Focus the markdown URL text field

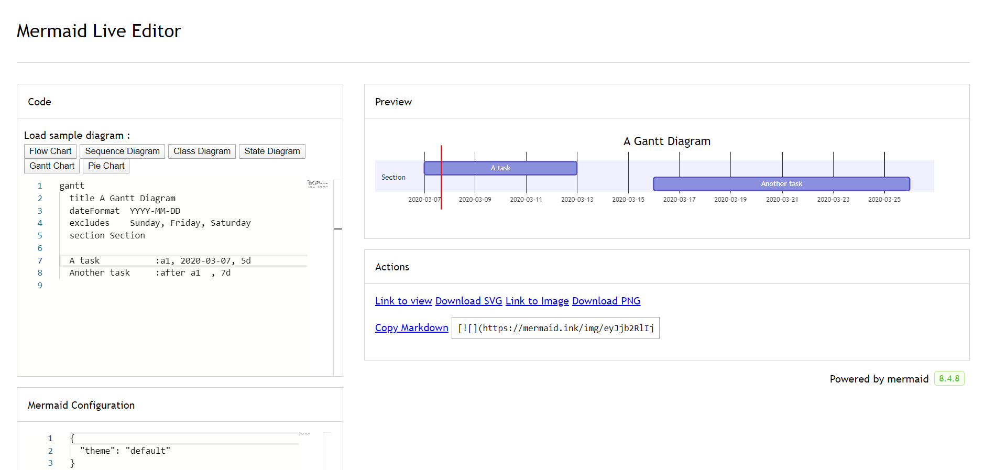555,328
